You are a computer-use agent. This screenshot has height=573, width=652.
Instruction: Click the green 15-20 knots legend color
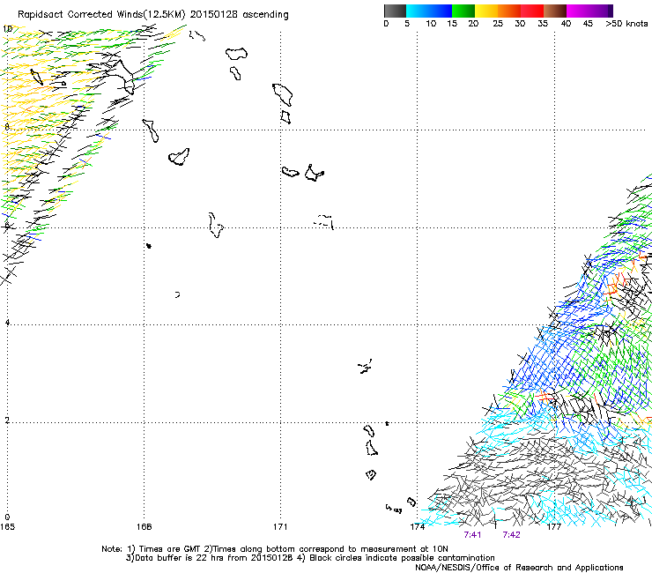click(x=463, y=11)
